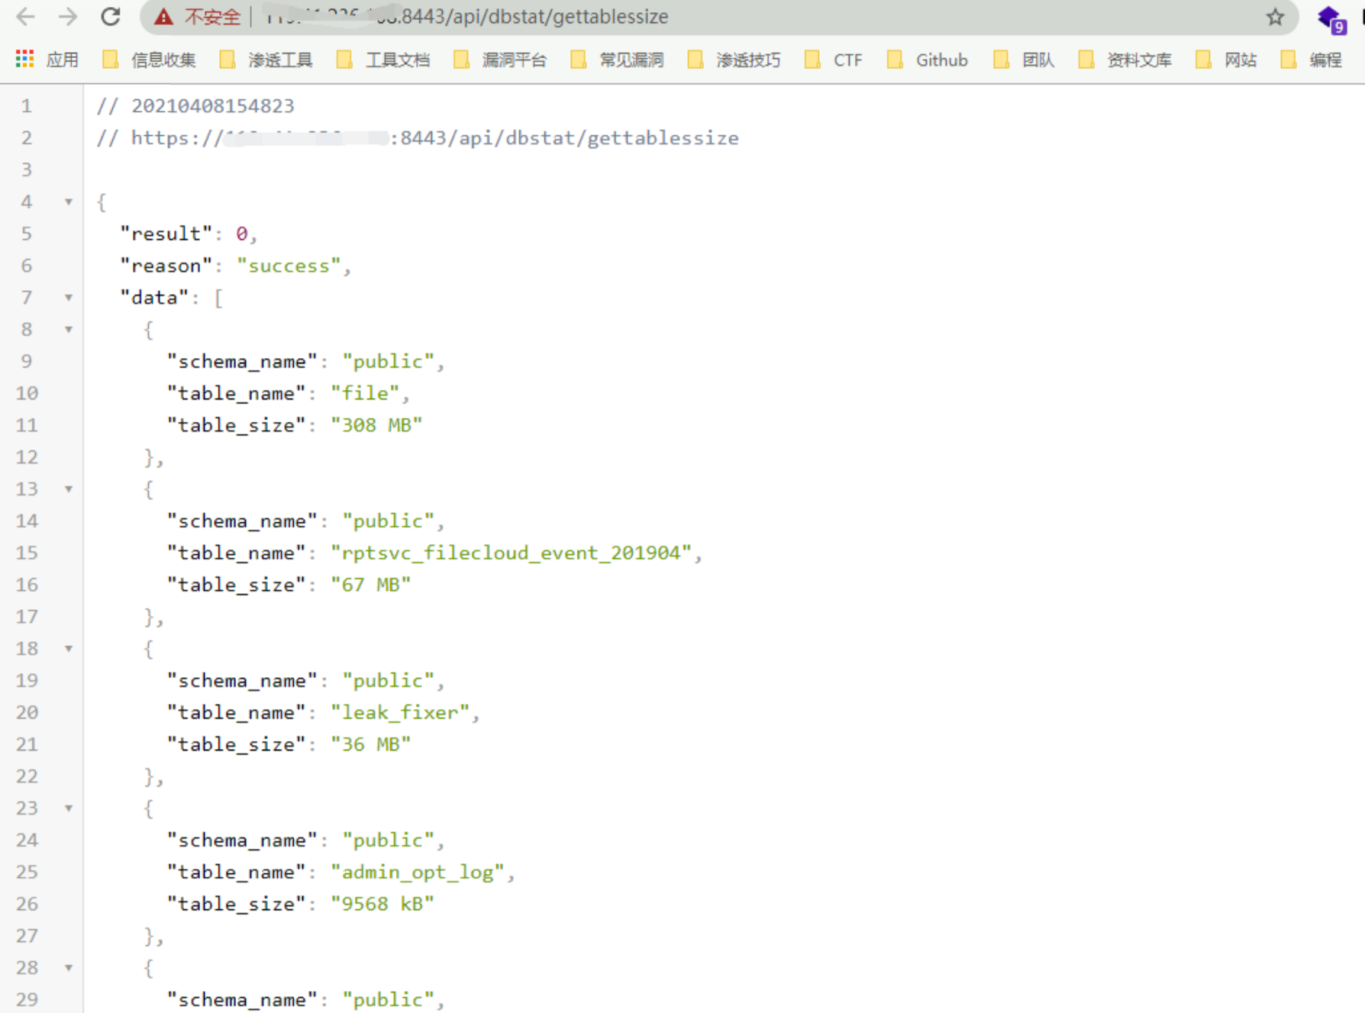Click the browser back arrow
1365x1013 pixels.
25,17
